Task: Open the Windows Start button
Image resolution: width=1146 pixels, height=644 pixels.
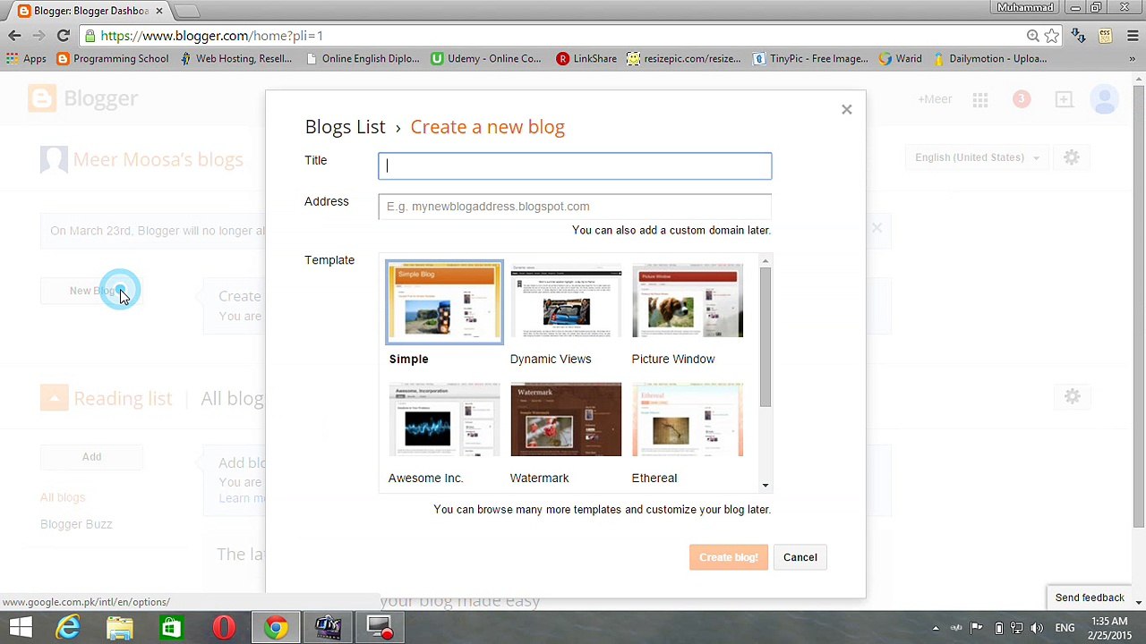Action: (x=20, y=627)
